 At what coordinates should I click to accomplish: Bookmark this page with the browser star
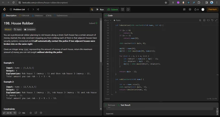[166, 3]
